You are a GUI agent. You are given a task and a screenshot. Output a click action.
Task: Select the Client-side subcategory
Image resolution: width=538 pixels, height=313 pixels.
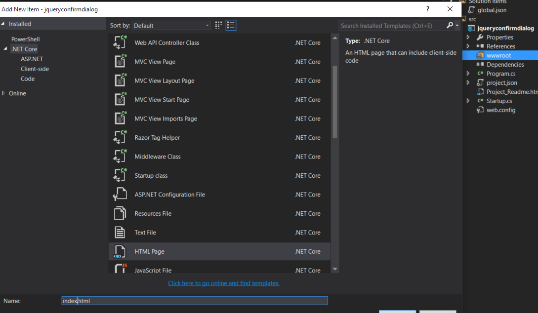coord(35,69)
